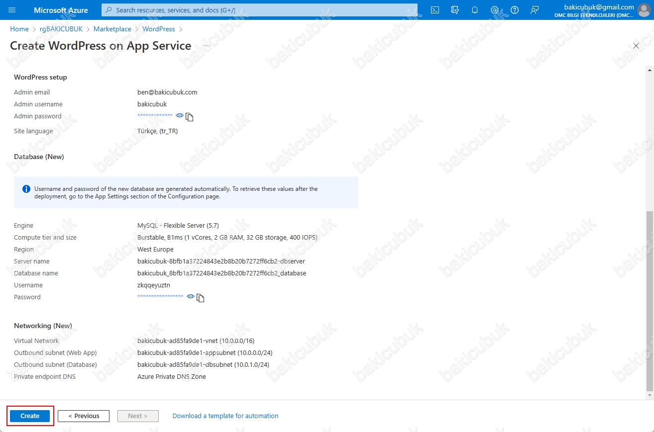The image size is (654, 432).
Task: Go to WordPress breadcrumb
Action: pyautogui.click(x=159, y=29)
